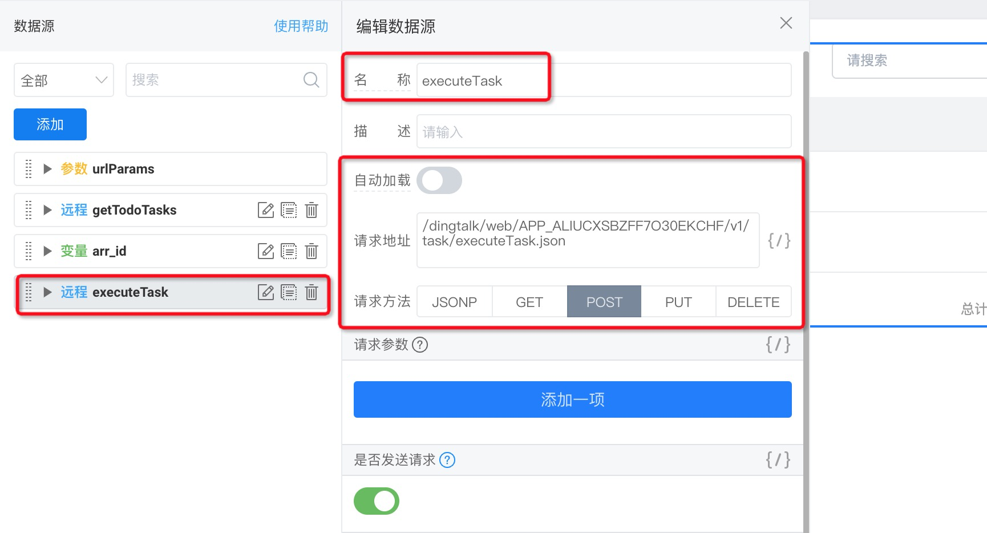Select the getTodoTasks list item label
The height and width of the screenshot is (533, 987).
pos(134,210)
